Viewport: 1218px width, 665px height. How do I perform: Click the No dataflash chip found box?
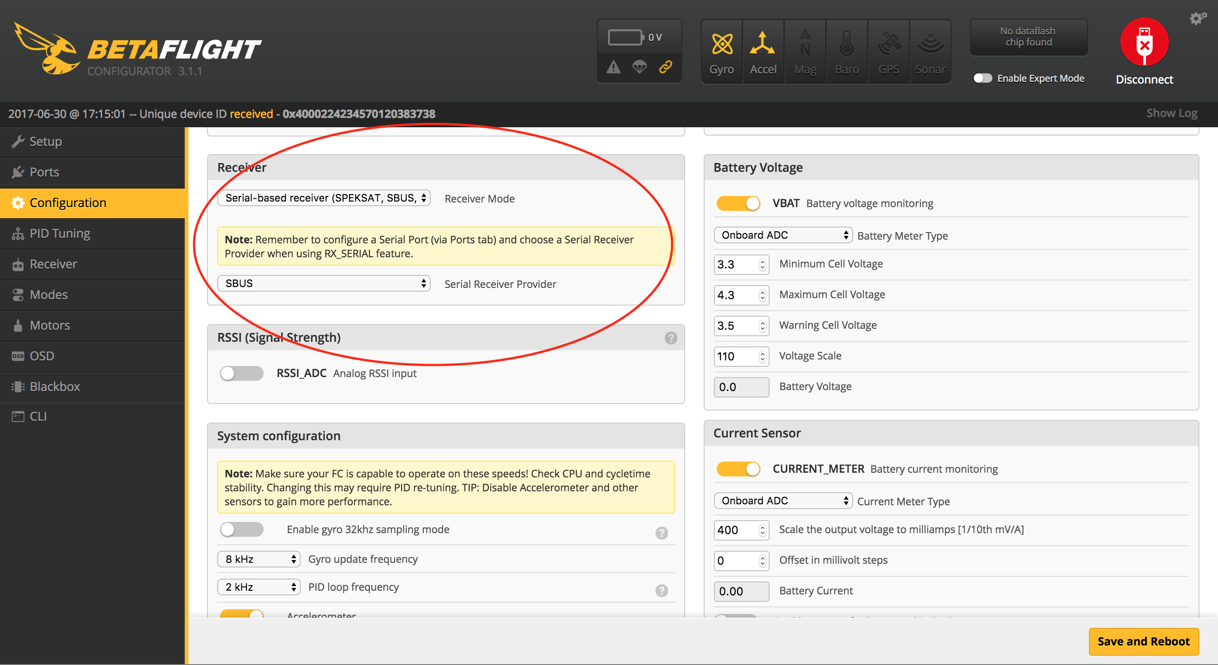coord(1029,37)
